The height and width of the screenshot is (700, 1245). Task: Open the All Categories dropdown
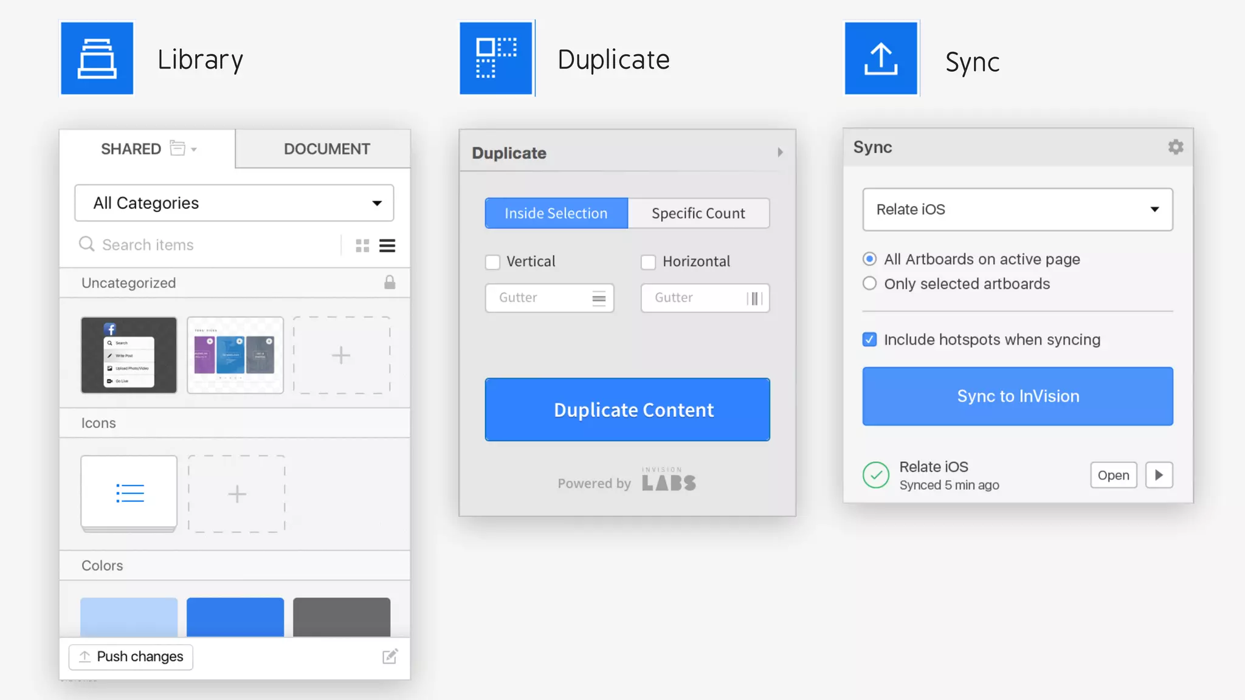point(234,203)
